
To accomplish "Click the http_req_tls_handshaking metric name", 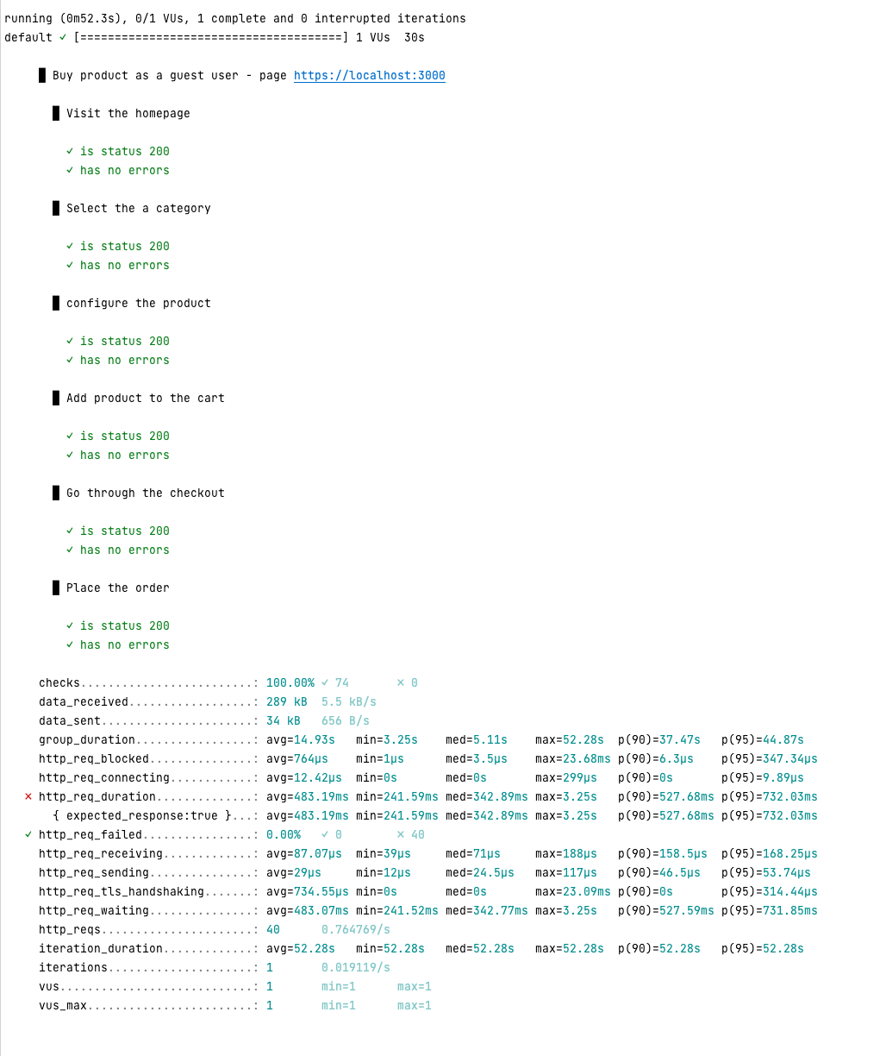I will point(121,891).
